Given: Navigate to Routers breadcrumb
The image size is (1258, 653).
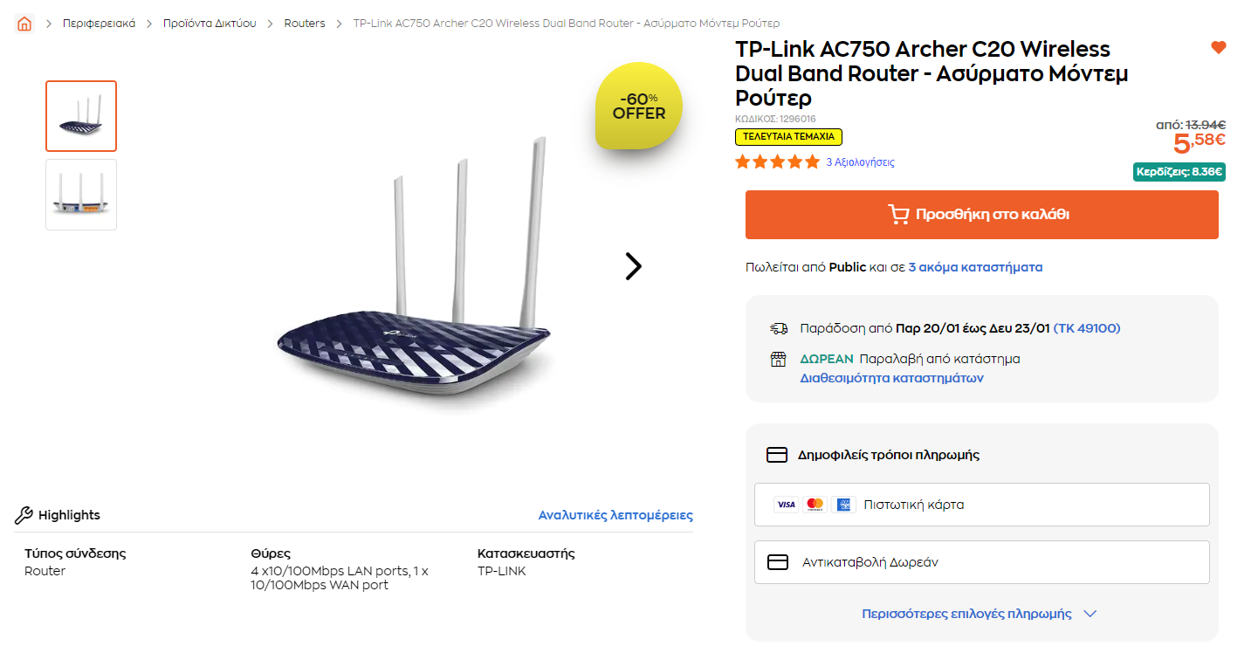Looking at the screenshot, I should (x=304, y=24).
